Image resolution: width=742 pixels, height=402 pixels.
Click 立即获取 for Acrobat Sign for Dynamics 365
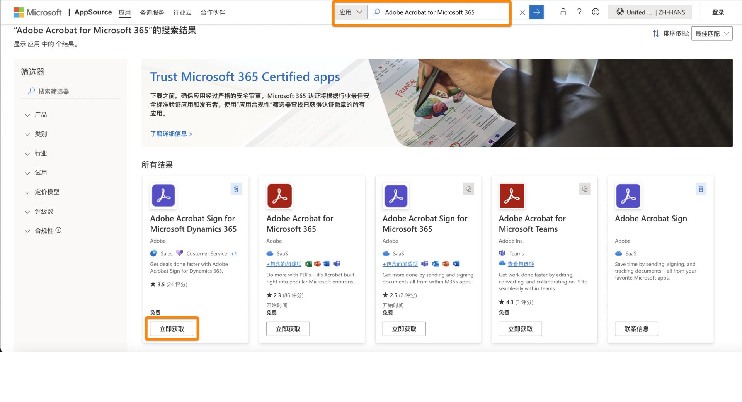(x=172, y=329)
